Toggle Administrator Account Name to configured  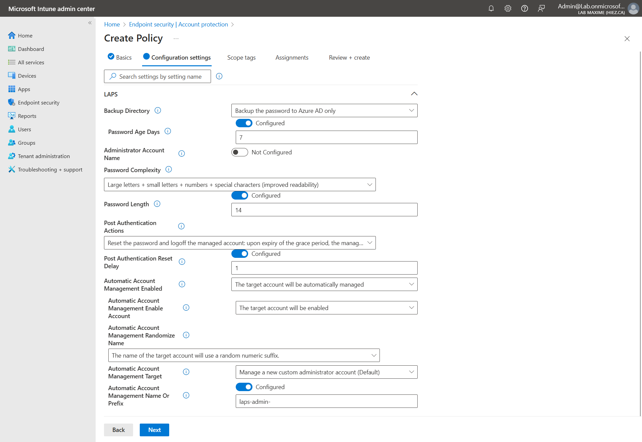click(240, 152)
